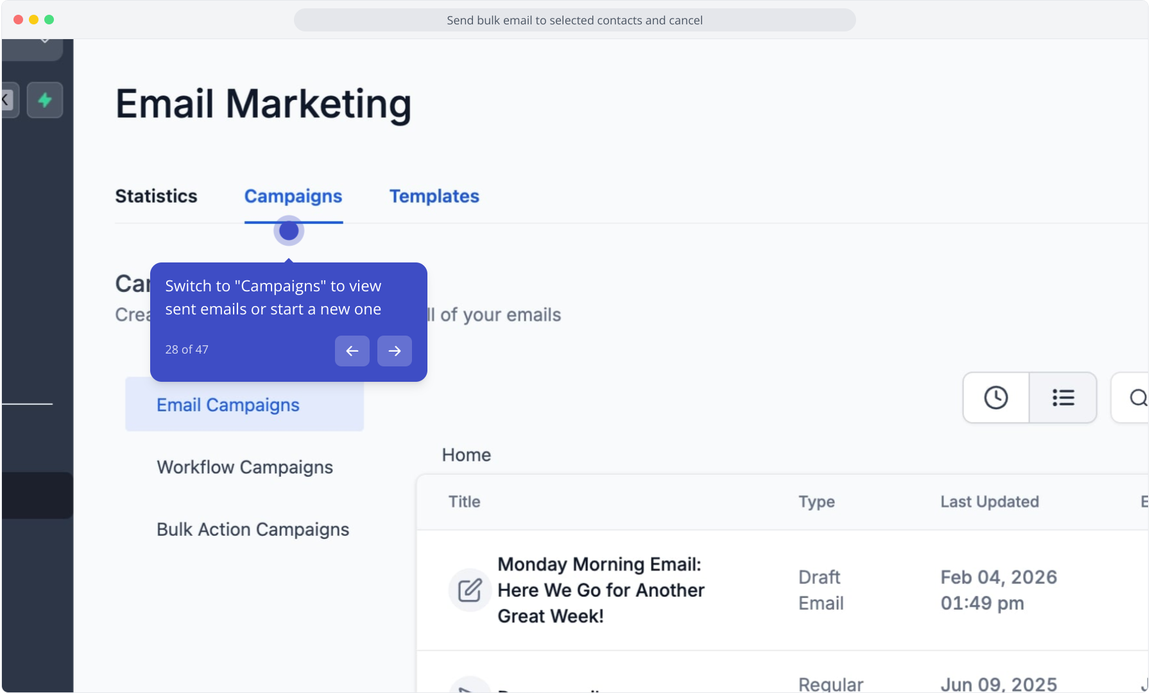Click the draft edit icon beside Monday Morning Email

tap(470, 590)
